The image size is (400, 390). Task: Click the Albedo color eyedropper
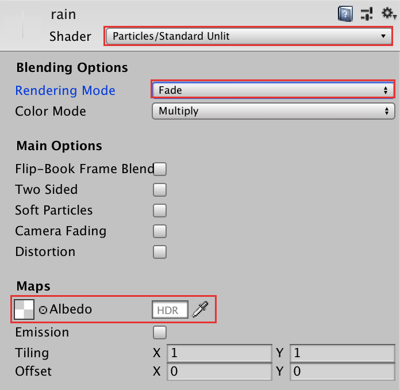[x=199, y=309]
